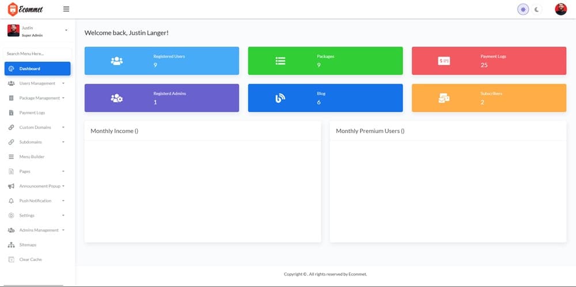This screenshot has height=287, width=576.
Task: Click the Ecommet logo
Action: click(25, 9)
